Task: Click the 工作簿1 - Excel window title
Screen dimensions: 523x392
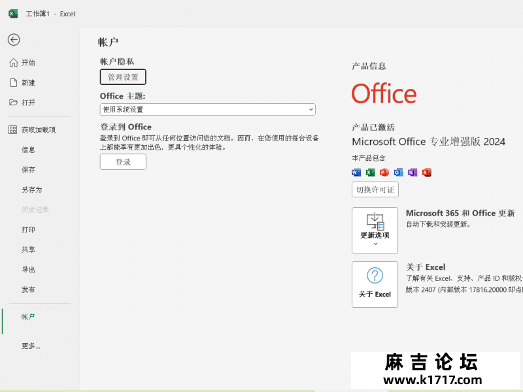Action: 51,14
